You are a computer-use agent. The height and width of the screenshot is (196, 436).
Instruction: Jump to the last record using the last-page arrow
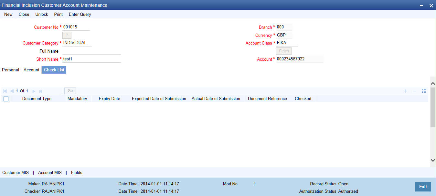[x=40, y=91]
